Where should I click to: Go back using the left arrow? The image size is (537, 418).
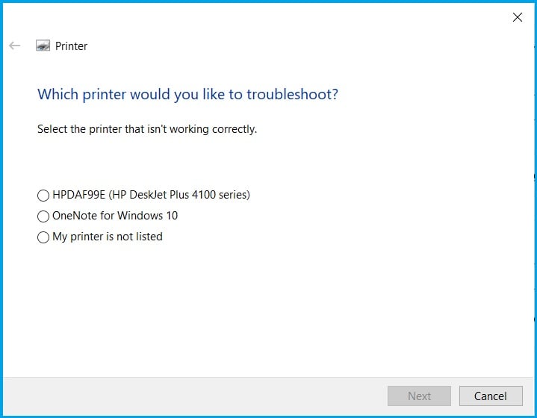point(14,46)
